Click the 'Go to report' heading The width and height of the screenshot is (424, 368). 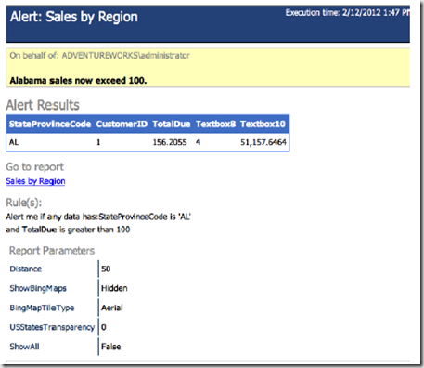click(34, 167)
